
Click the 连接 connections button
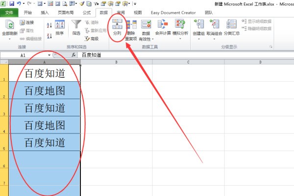coord(27,22)
